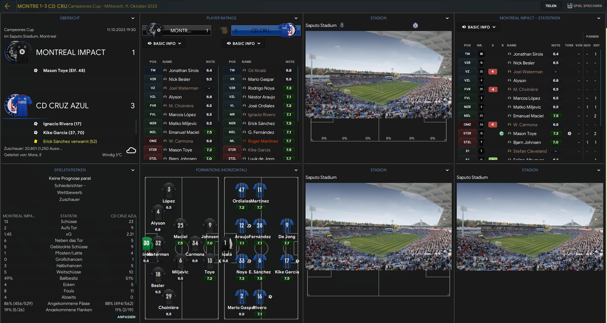607x323 pixels.
Task: Click the Anpassen button under match statistics
Action: tap(127, 317)
